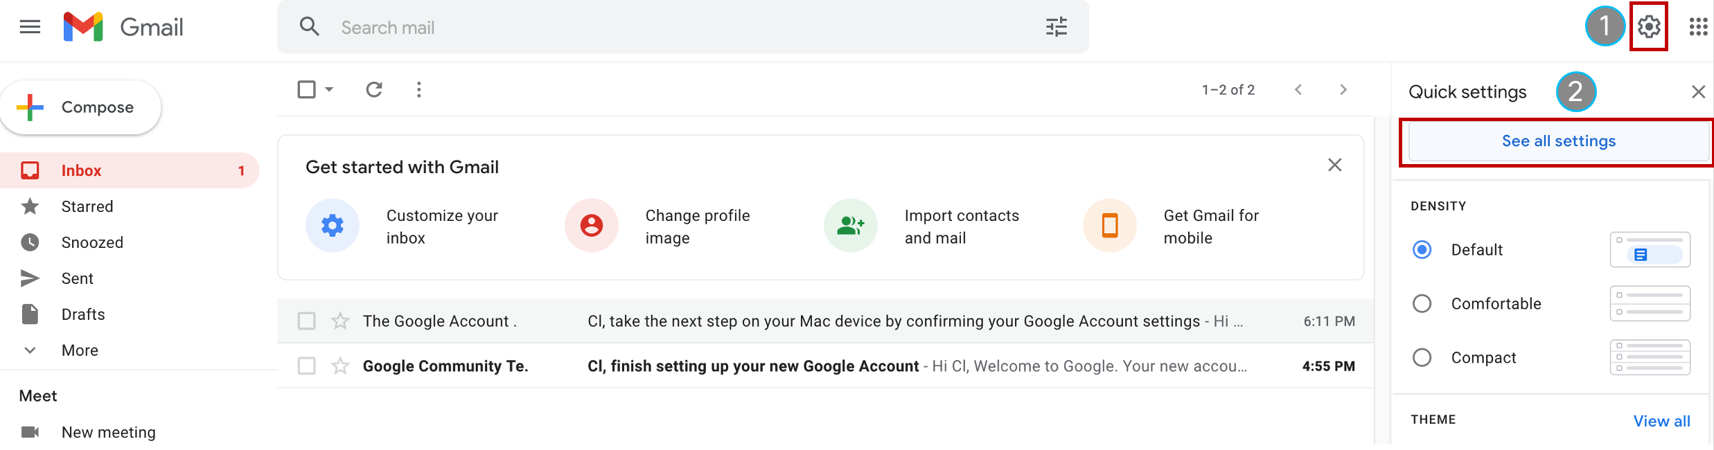
Task: Open the select dropdown arrow
Action: (x=329, y=89)
